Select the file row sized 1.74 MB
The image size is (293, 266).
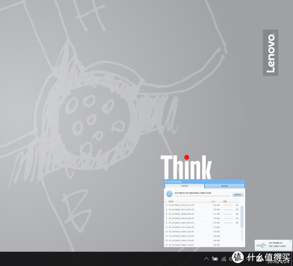coord(202,227)
